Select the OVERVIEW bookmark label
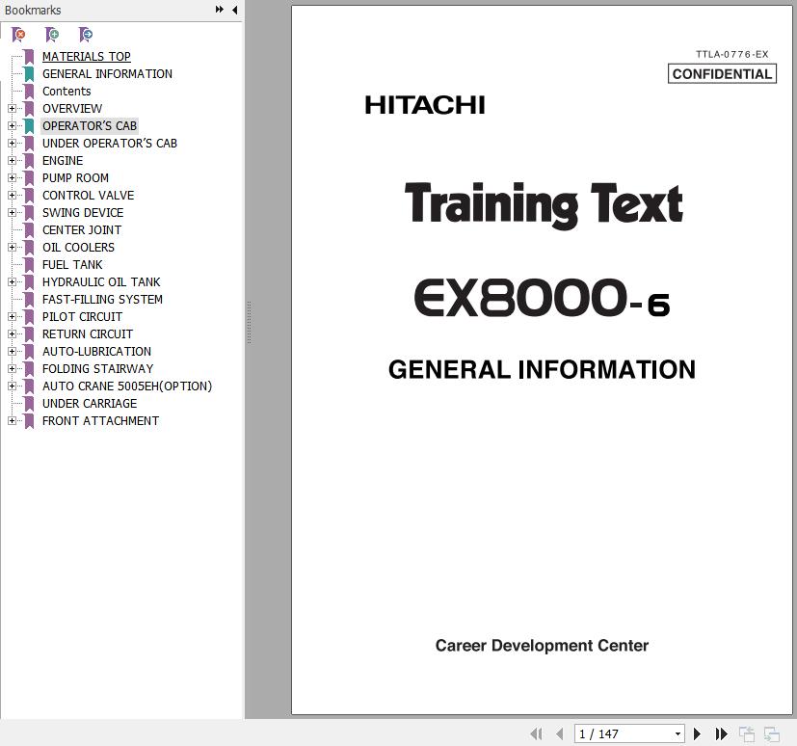Image resolution: width=797 pixels, height=746 pixels. coord(72,108)
